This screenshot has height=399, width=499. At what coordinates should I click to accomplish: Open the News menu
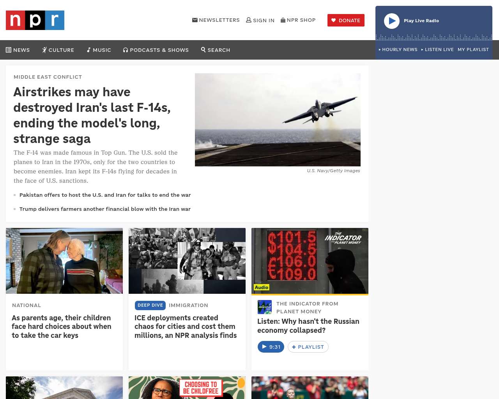[18, 50]
